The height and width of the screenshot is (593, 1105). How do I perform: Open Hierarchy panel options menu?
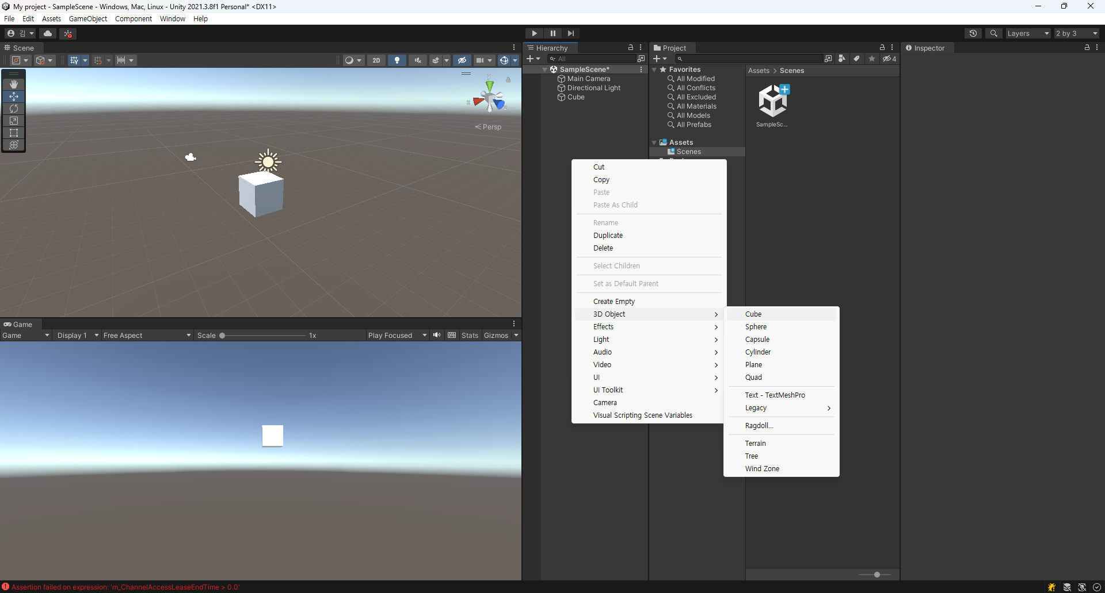click(x=641, y=48)
